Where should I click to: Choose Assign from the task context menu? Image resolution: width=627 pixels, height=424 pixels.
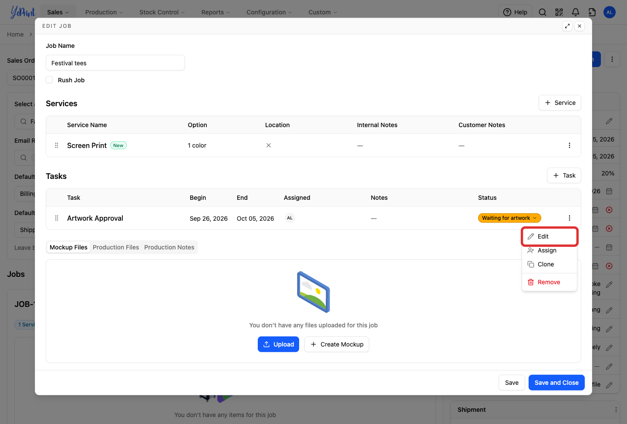tap(549, 250)
